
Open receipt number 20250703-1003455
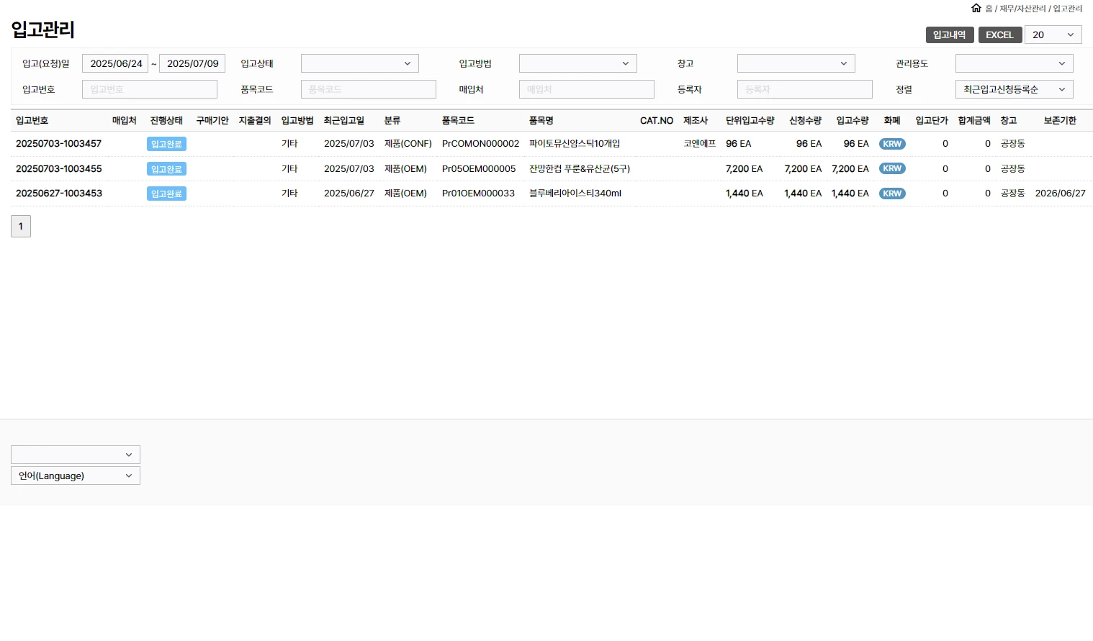[x=59, y=168]
